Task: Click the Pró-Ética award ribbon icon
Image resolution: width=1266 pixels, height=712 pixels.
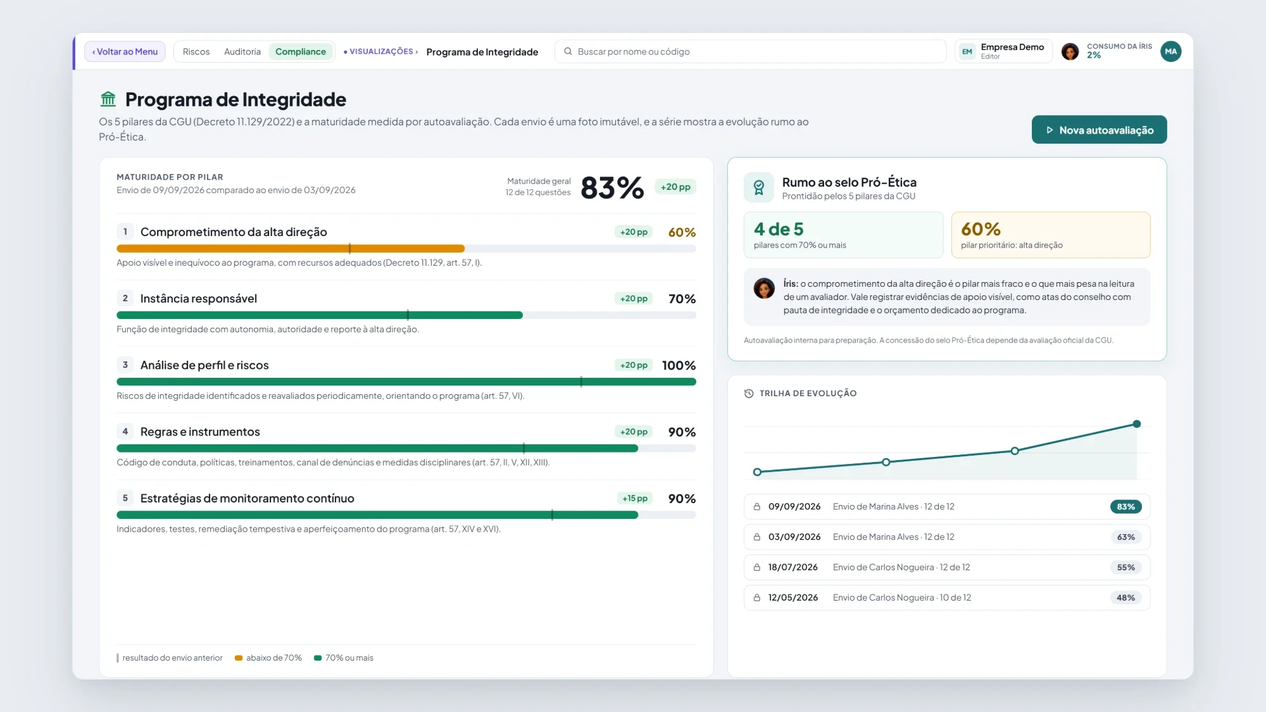Action: point(758,187)
